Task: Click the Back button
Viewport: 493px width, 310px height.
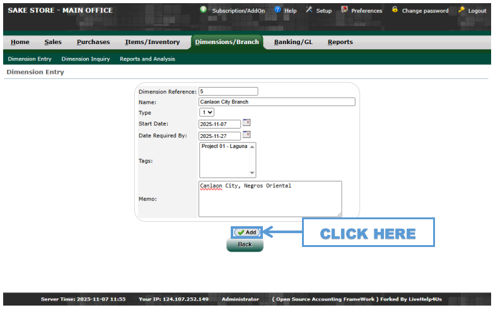Action: coord(245,244)
